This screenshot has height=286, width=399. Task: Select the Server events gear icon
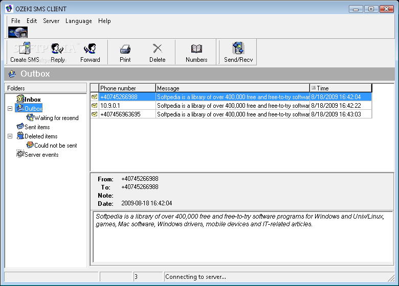coord(20,154)
